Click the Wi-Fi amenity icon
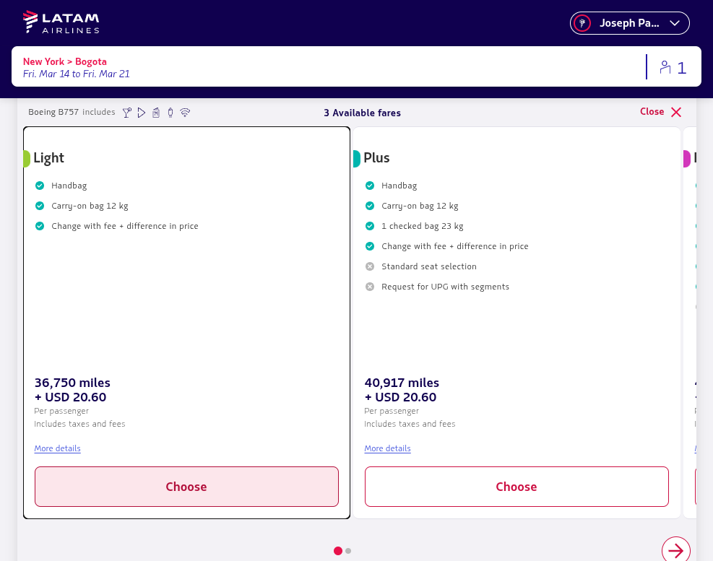This screenshot has width=713, height=561. point(185,113)
